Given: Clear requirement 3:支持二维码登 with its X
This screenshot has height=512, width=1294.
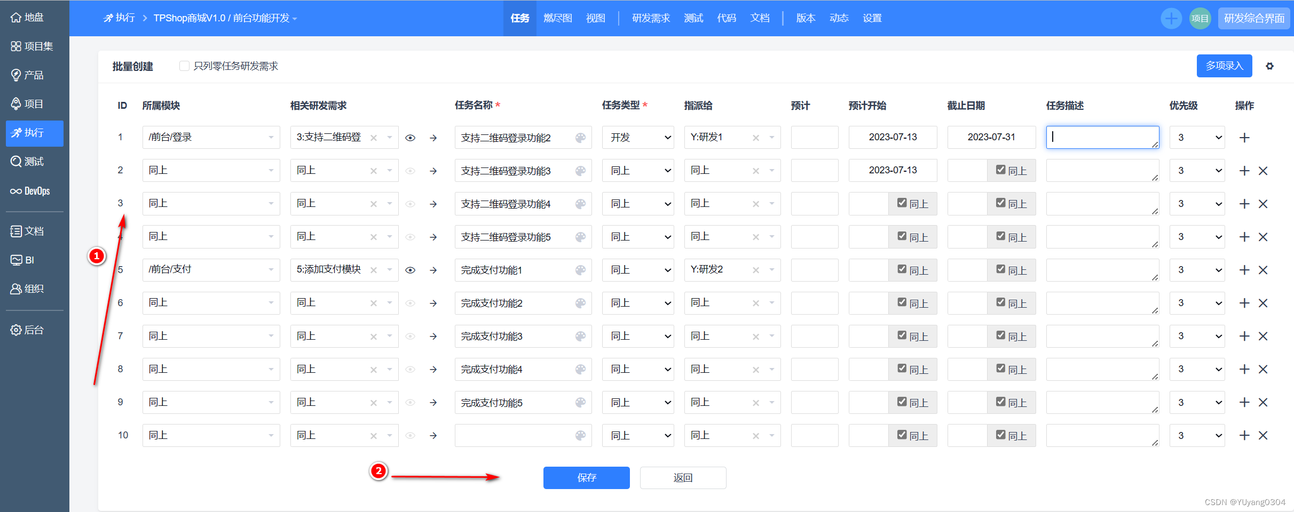Looking at the screenshot, I should coord(374,138).
